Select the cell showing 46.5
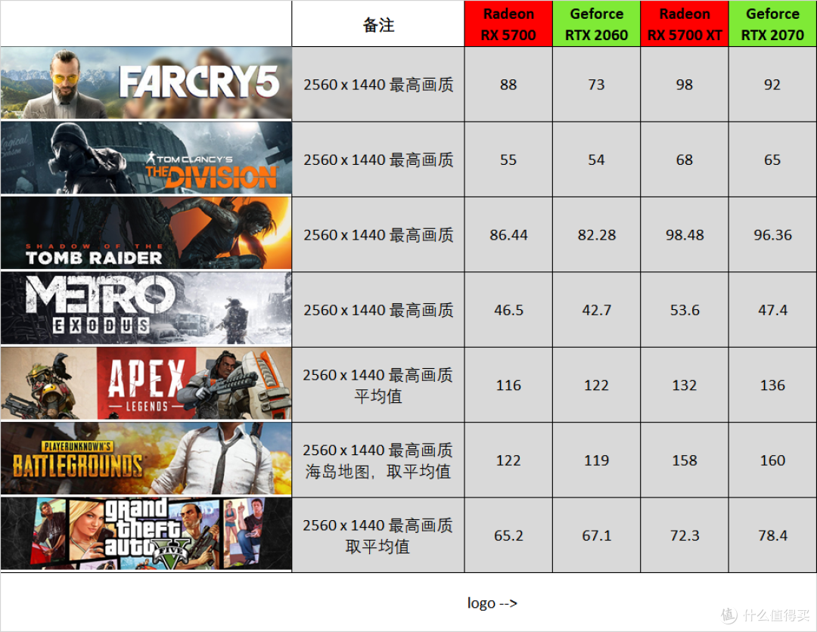 pos(508,309)
